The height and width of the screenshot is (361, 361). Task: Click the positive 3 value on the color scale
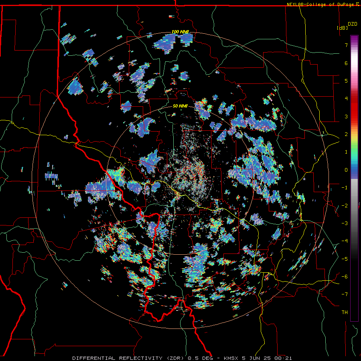(x=346, y=116)
